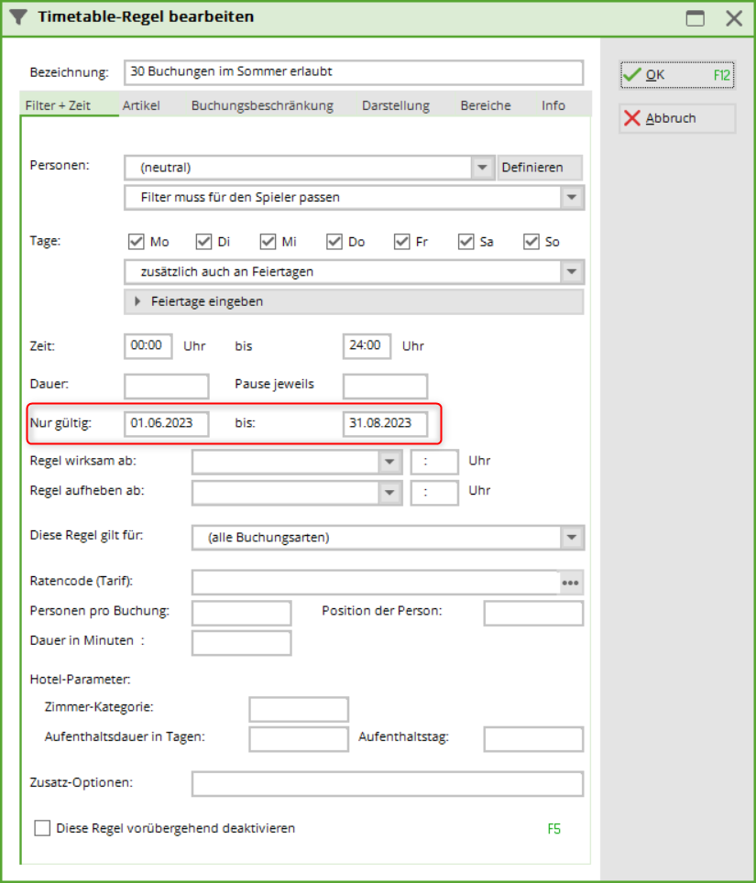This screenshot has width=756, height=883.
Task: Uncheck the Mi weekday checkbox
Action: pos(268,242)
